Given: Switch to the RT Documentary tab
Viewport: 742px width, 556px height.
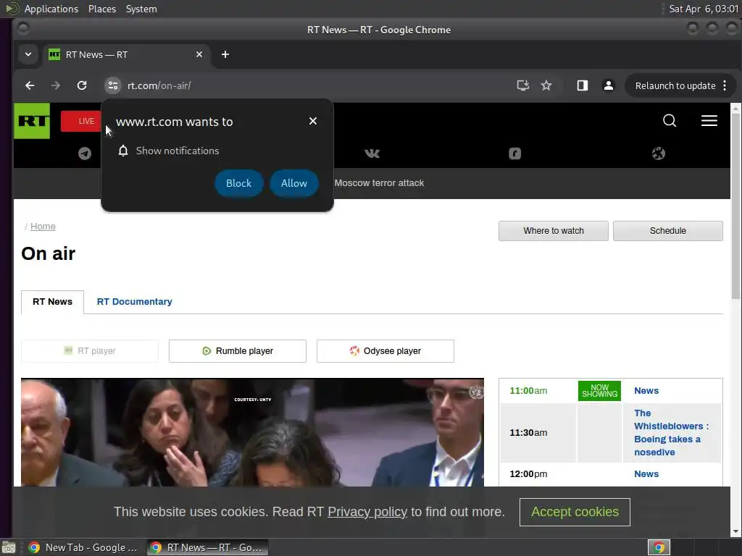Looking at the screenshot, I should [x=134, y=302].
